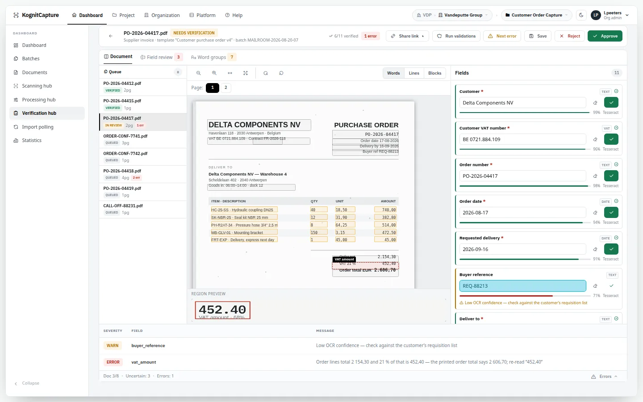This screenshot has width=643, height=402.
Task: Clear the Customer VAT number field eraser
Action: tap(595, 139)
